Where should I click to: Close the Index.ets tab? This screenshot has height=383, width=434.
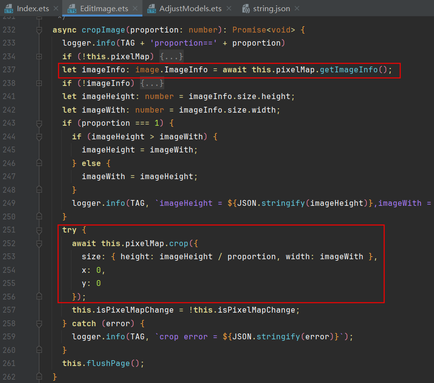[x=55, y=9]
